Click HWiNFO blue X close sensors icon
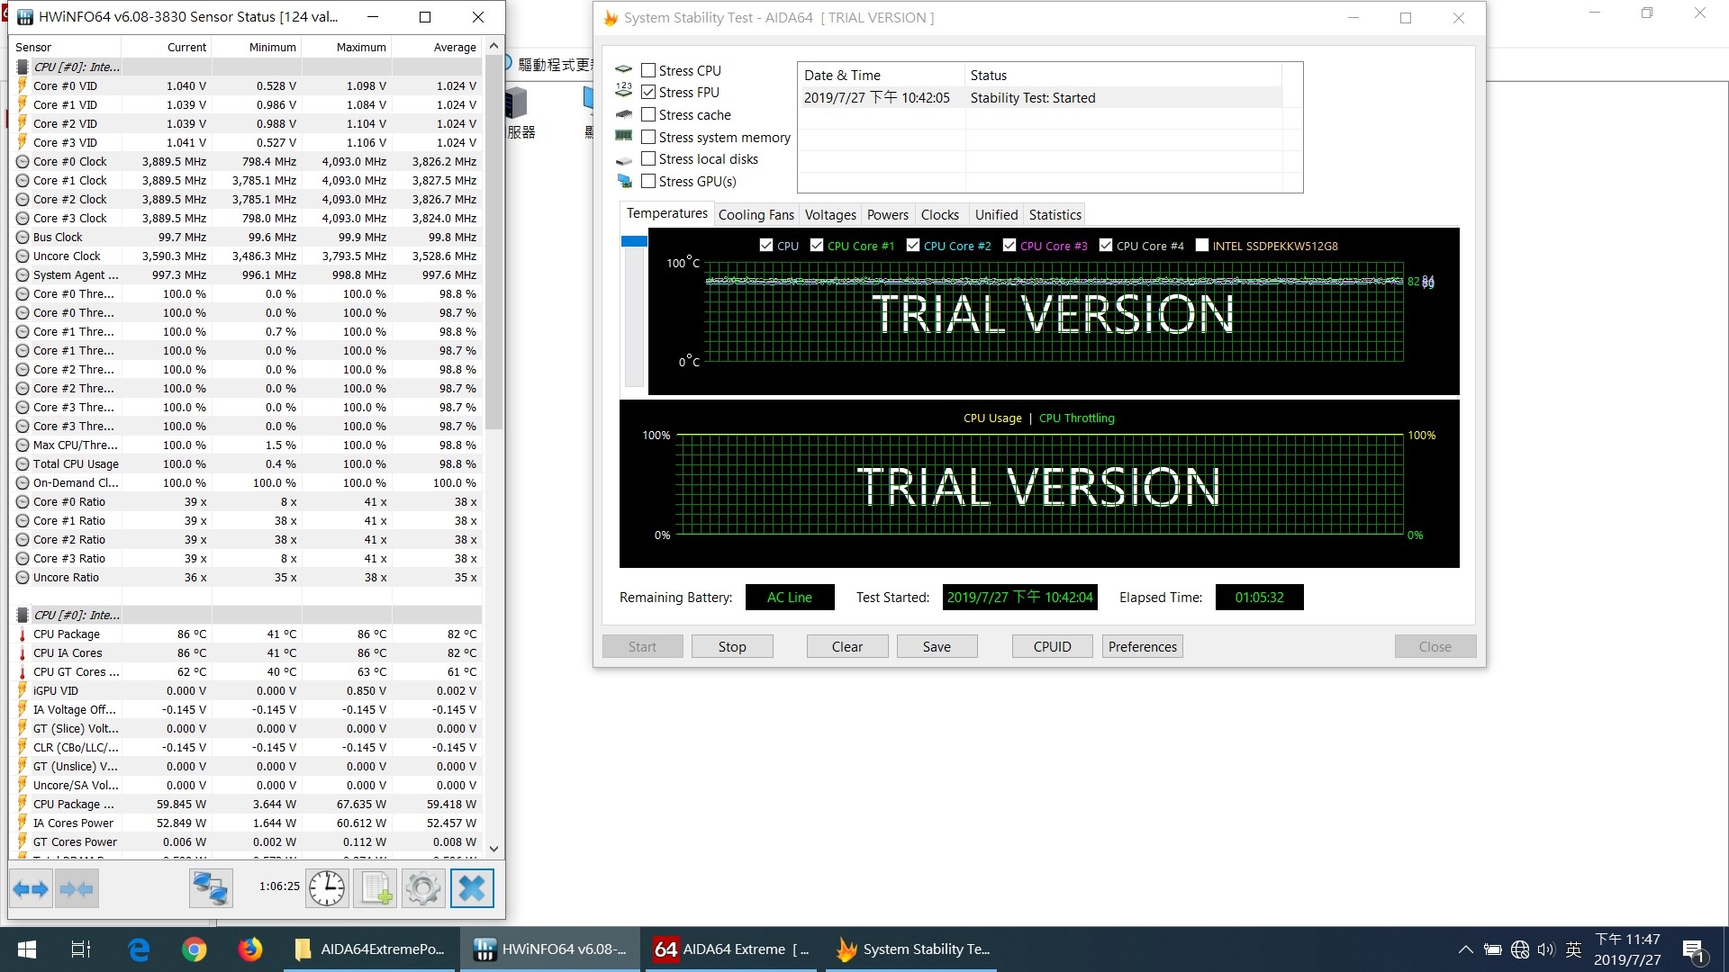The width and height of the screenshot is (1729, 972). 472,889
